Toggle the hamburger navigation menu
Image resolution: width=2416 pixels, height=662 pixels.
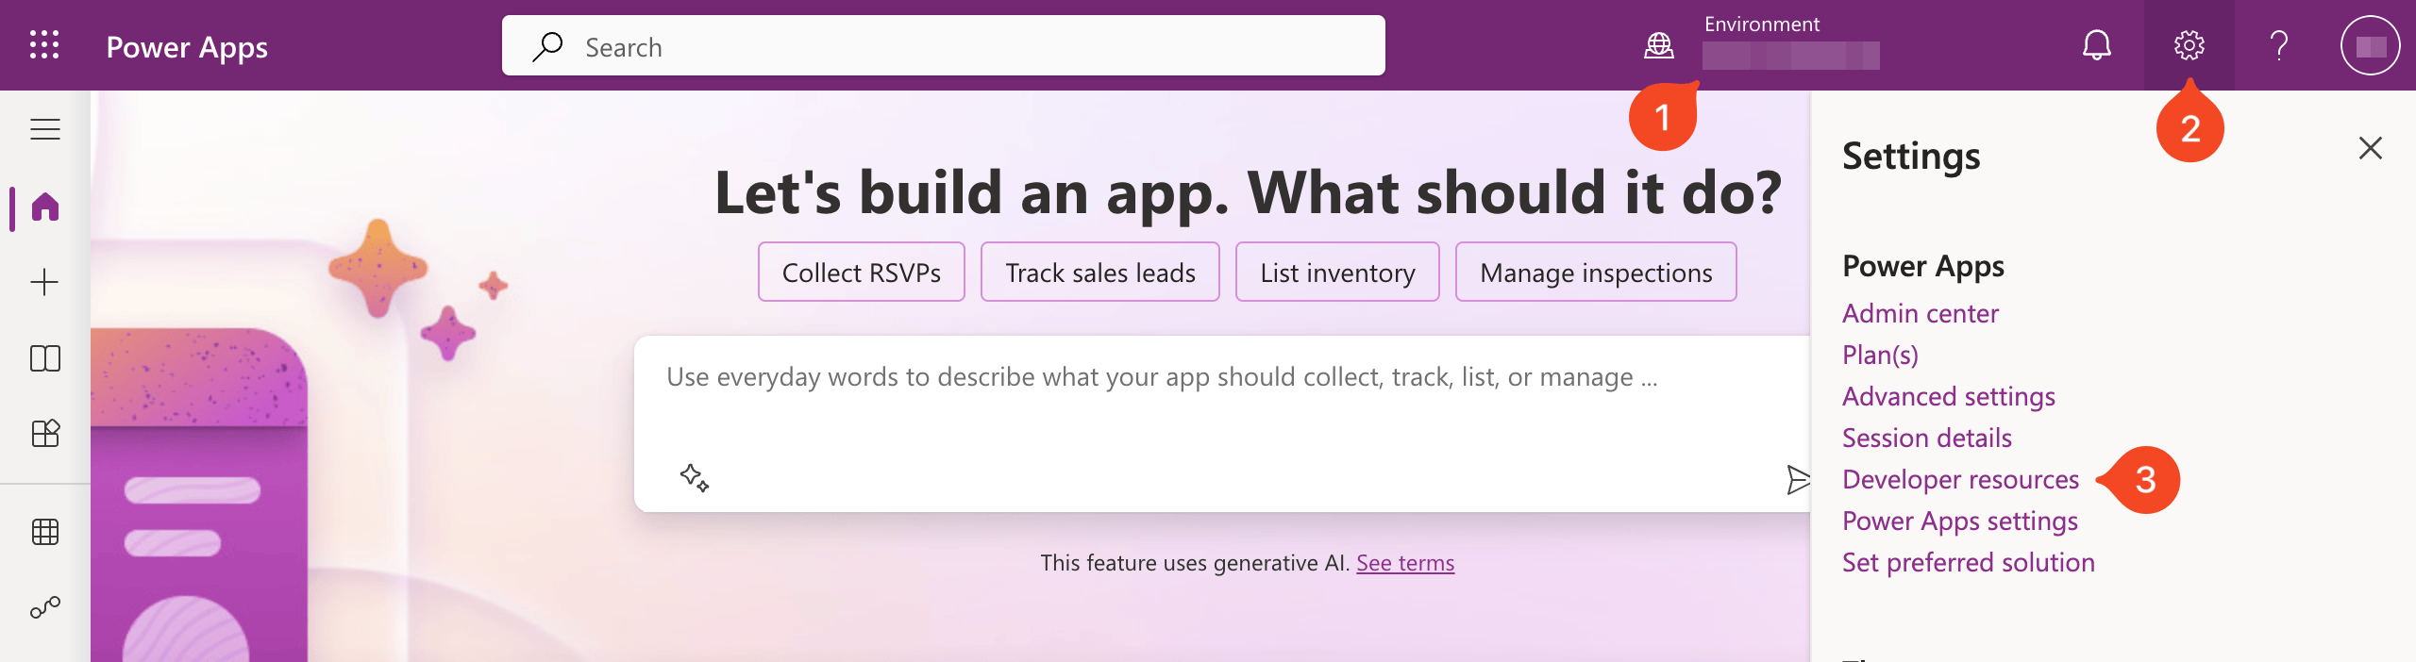[x=45, y=129]
